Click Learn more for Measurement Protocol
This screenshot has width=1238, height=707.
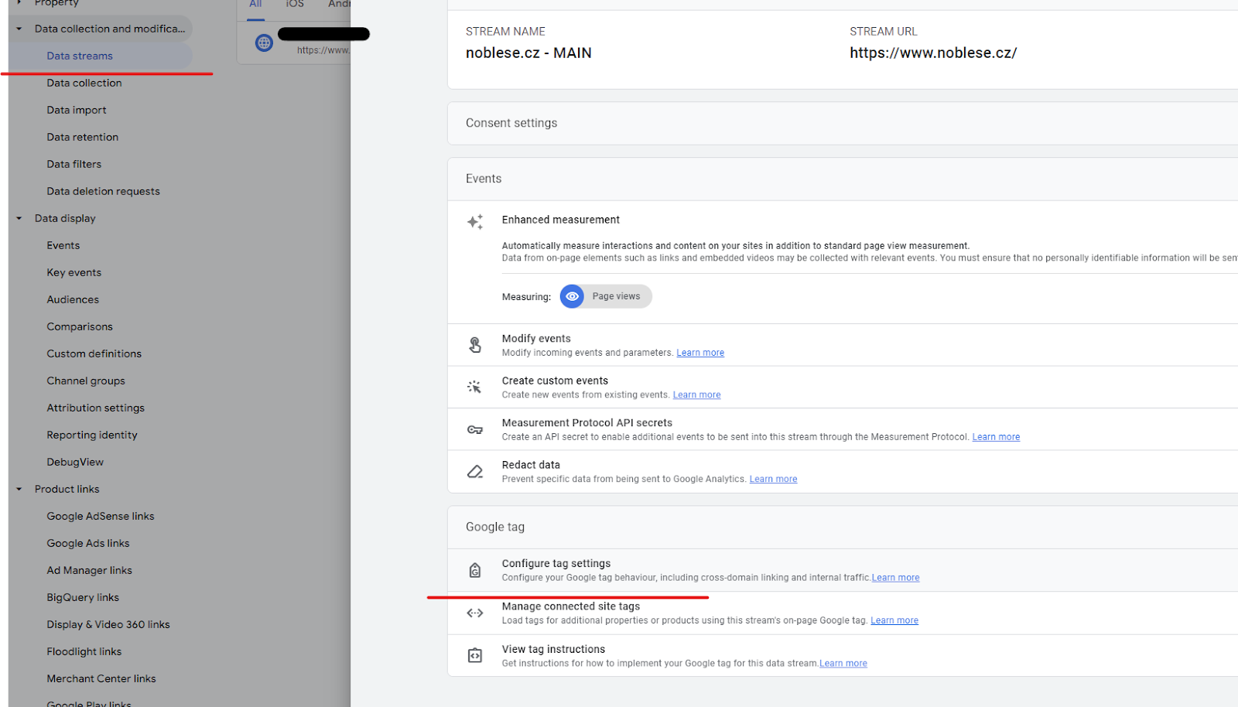[996, 437]
